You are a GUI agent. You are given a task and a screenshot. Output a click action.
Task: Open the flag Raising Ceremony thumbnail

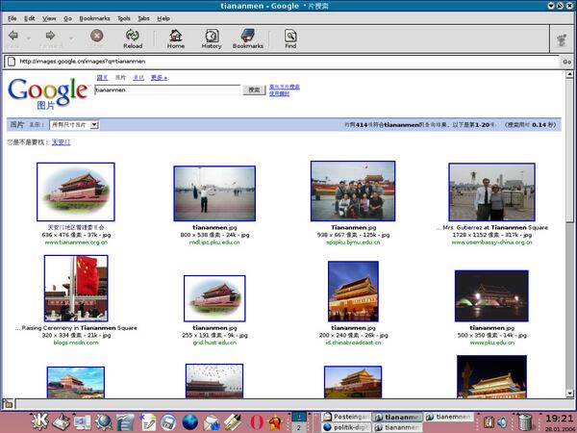[x=76, y=289]
